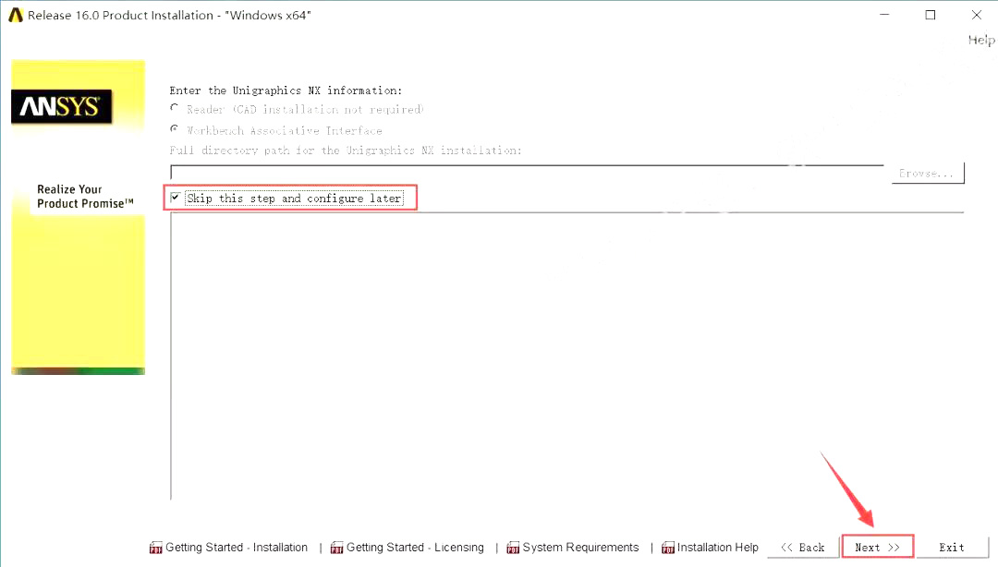Image resolution: width=998 pixels, height=567 pixels.
Task: Open Getting Started - Installation documentation
Action: click(236, 547)
